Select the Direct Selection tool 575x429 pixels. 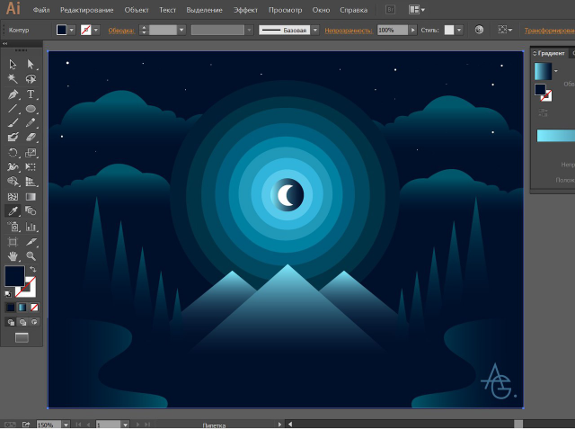31,65
